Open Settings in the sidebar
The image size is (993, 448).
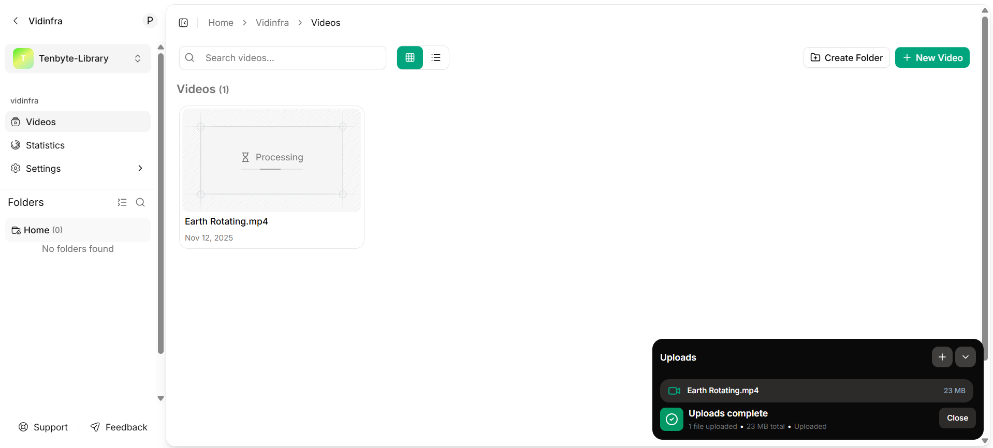78,168
